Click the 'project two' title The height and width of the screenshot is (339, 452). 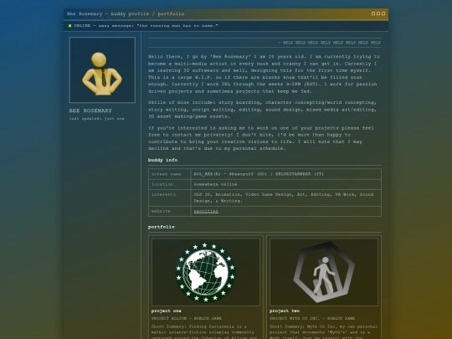(285, 311)
